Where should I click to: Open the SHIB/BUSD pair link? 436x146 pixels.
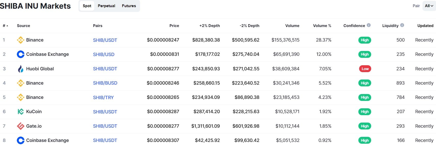click(105, 83)
